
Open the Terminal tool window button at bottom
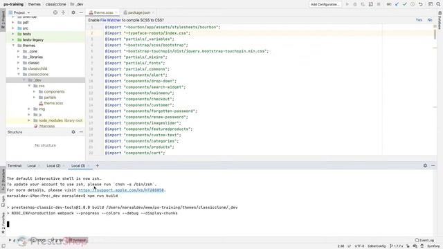pyautogui.click(x=78, y=240)
